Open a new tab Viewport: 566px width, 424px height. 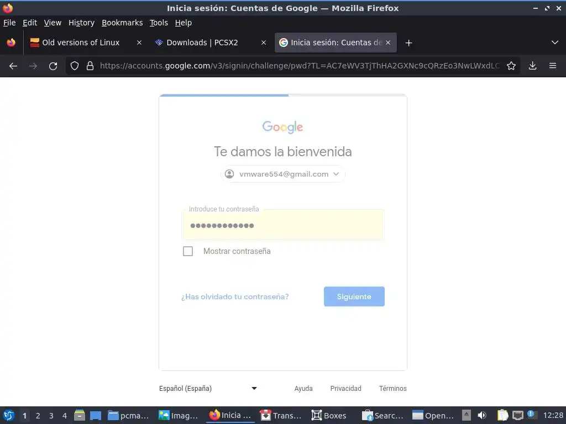coord(408,43)
